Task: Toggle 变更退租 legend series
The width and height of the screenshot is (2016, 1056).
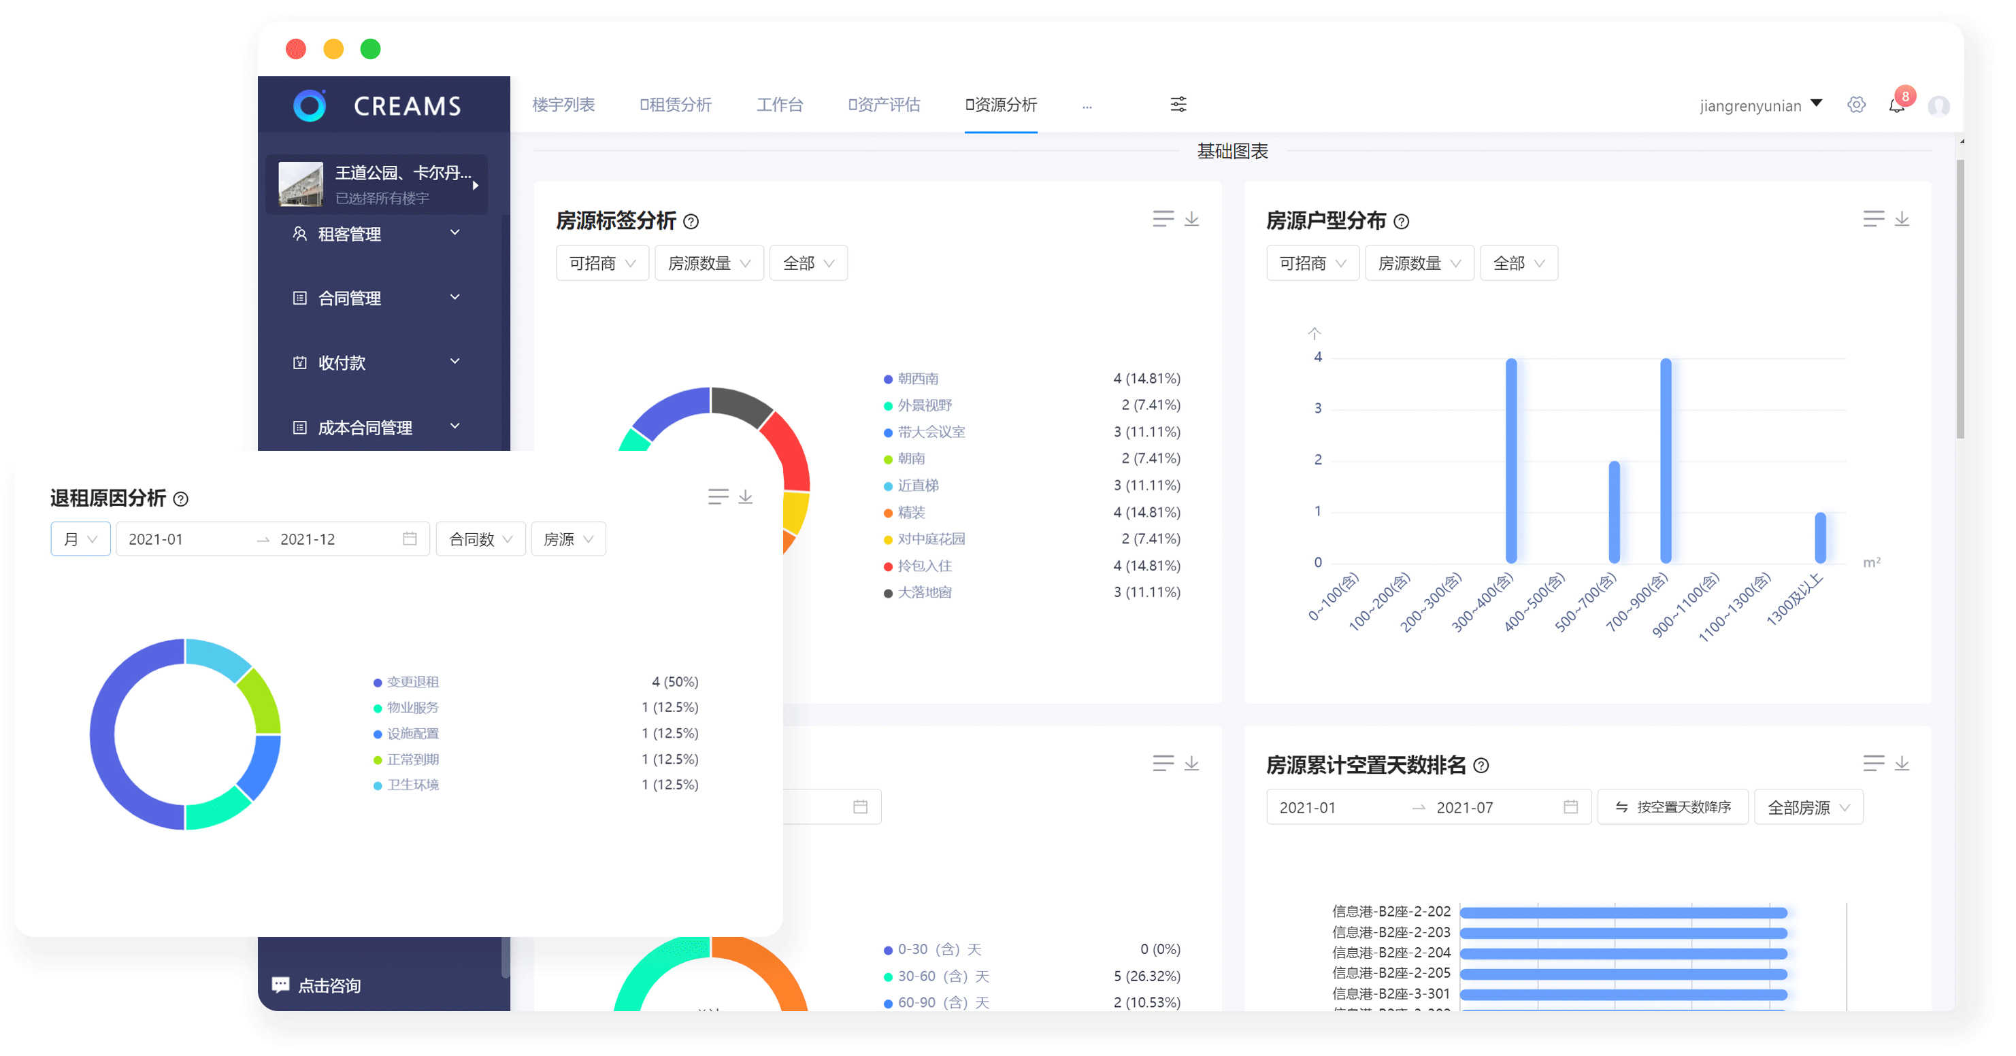Action: tap(406, 682)
